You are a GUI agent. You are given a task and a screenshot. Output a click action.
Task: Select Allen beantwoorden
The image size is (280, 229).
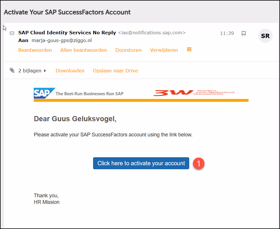coord(84,50)
